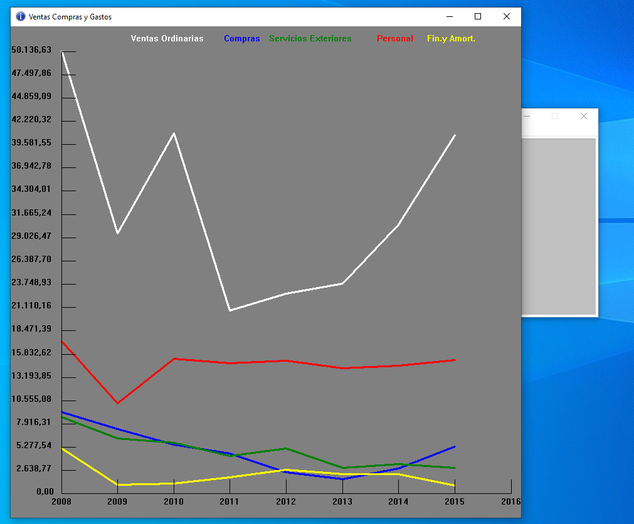This screenshot has width=634, height=524.
Task: Click the 2011 year label
Action: pos(230,502)
